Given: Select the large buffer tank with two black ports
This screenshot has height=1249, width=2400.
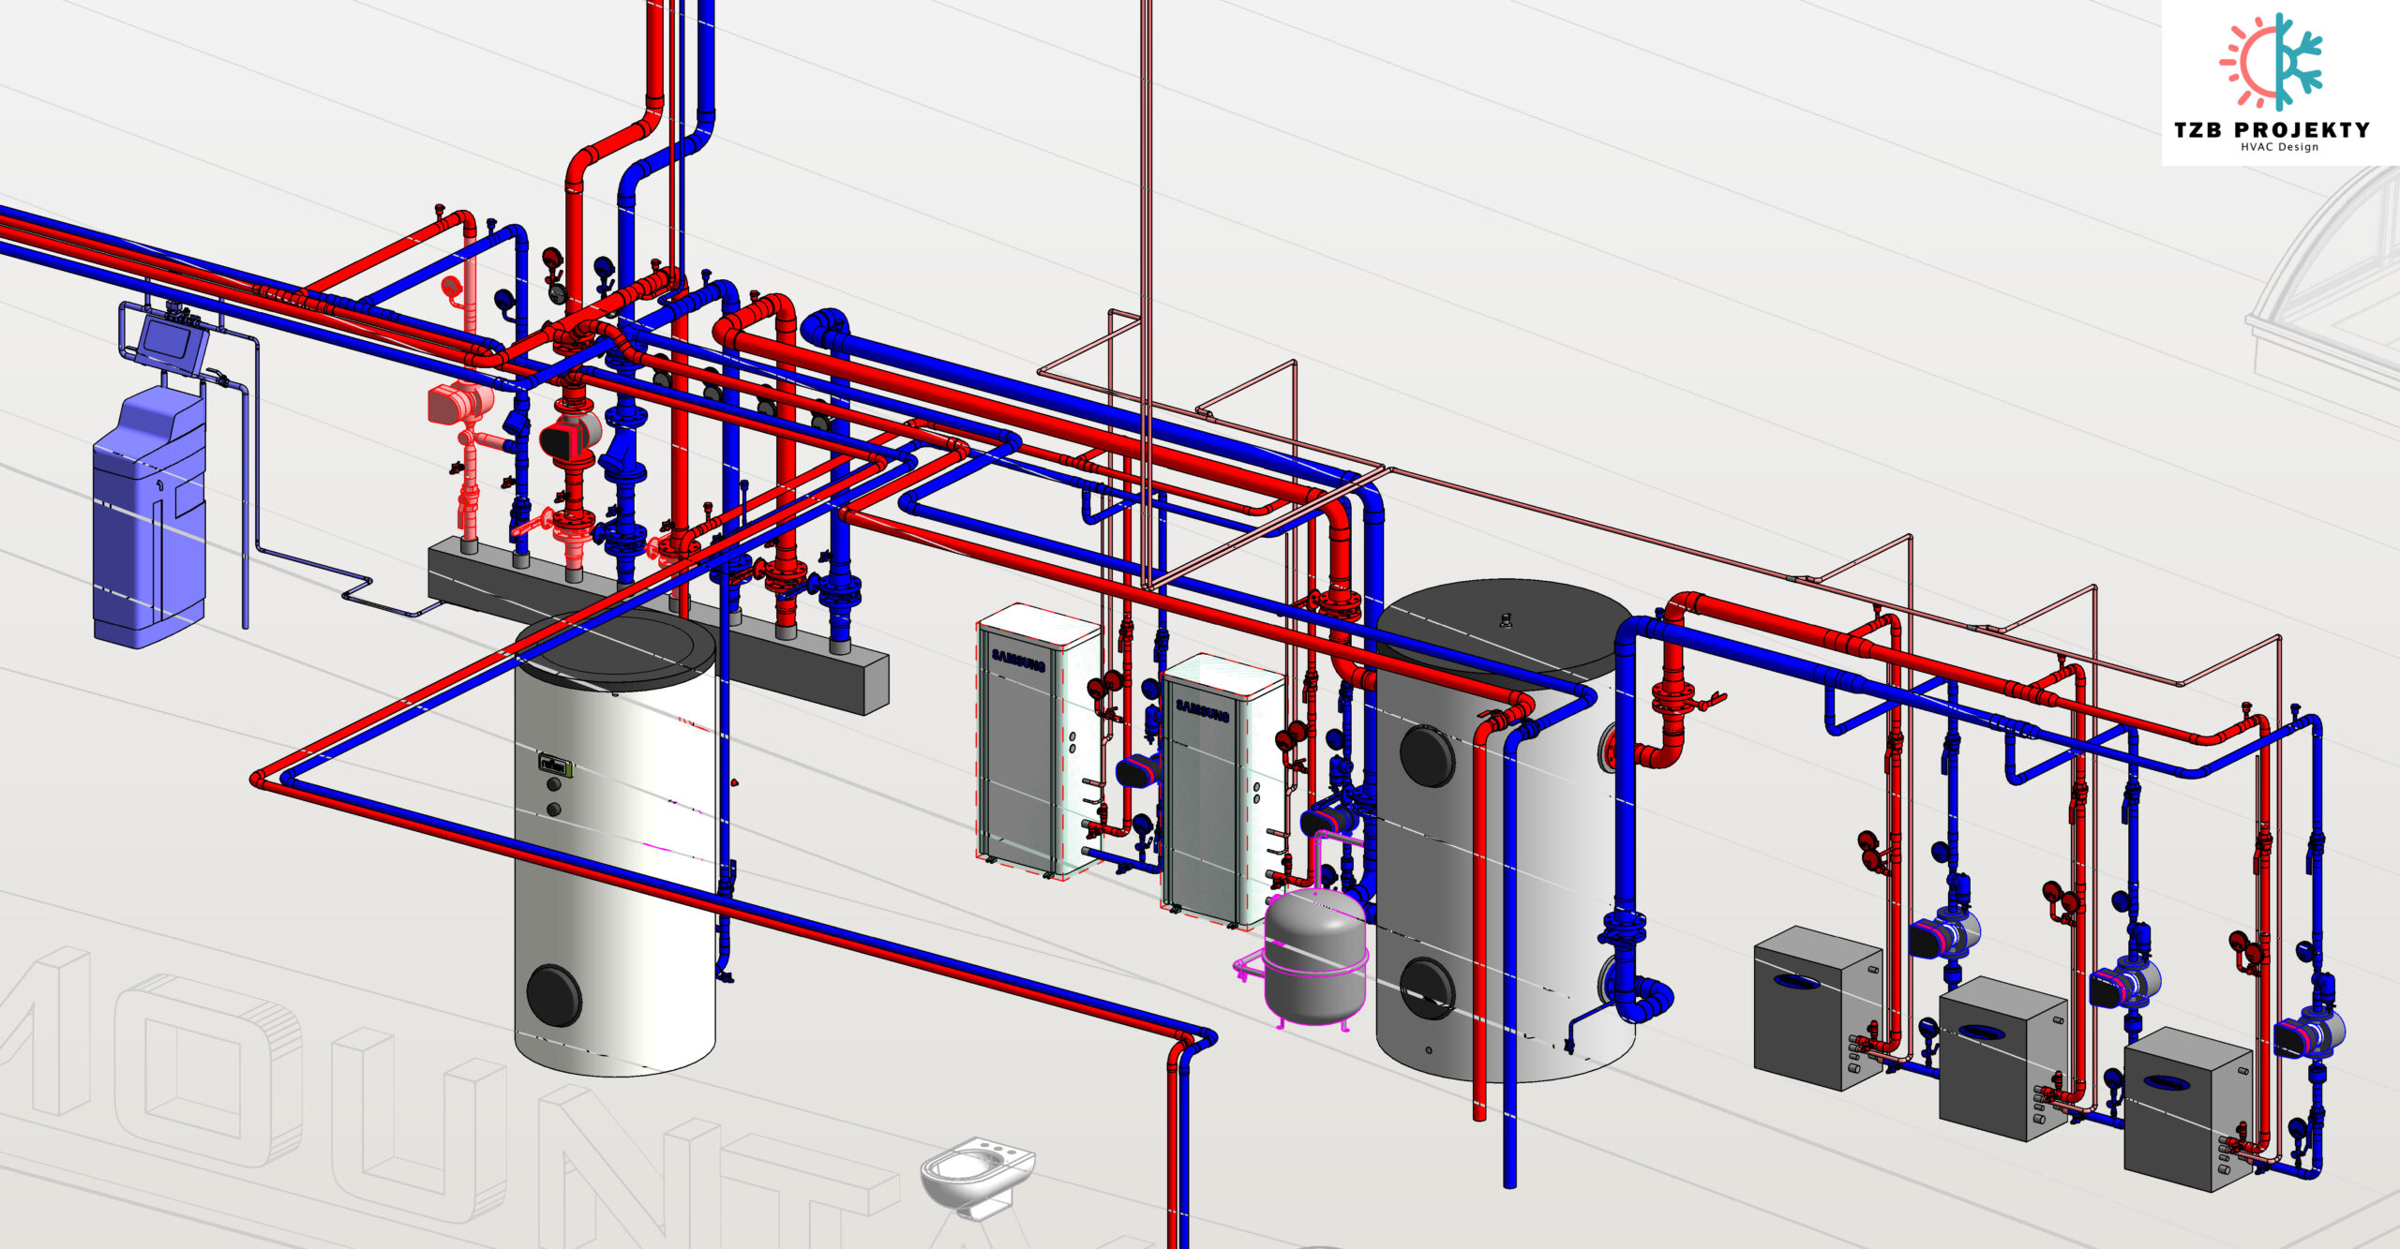Looking at the screenshot, I should tap(1506, 829).
